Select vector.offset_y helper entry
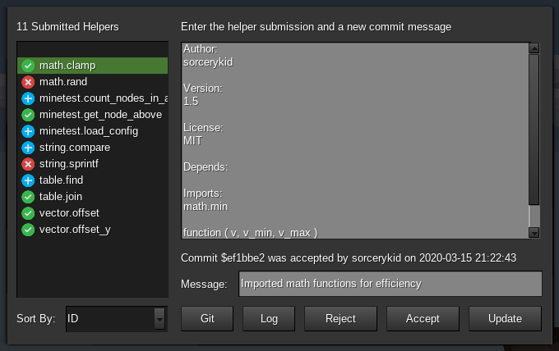The width and height of the screenshot is (559, 351). (74, 230)
